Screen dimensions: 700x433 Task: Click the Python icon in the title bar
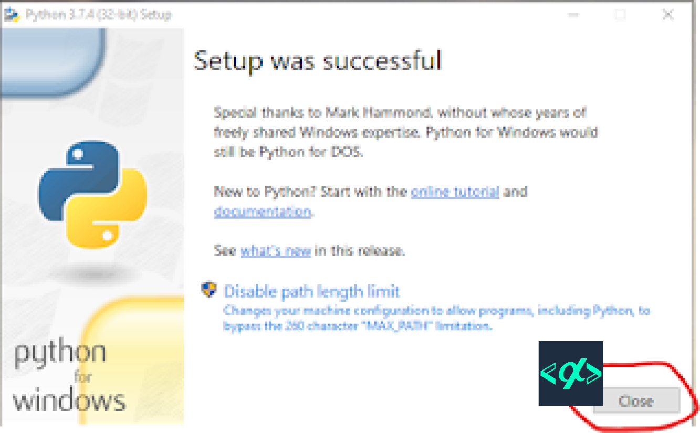[13, 14]
